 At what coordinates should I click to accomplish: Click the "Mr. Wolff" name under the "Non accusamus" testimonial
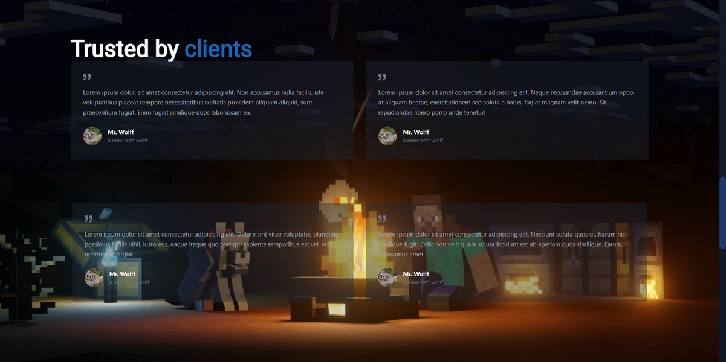[121, 132]
